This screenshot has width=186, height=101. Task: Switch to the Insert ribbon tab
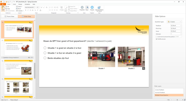[14, 4]
